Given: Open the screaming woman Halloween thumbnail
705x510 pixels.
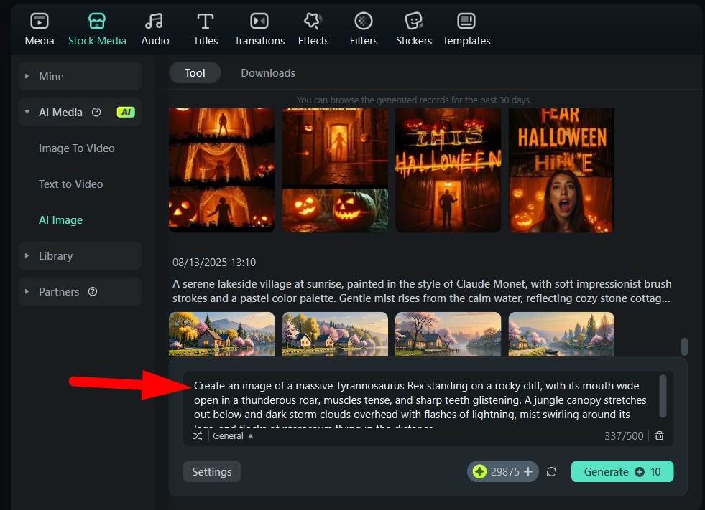Looking at the screenshot, I should pos(561,170).
